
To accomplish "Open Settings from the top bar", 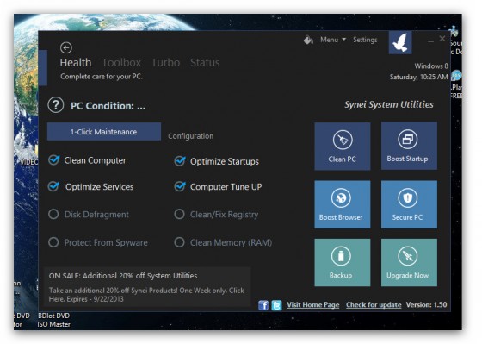I will pos(365,40).
